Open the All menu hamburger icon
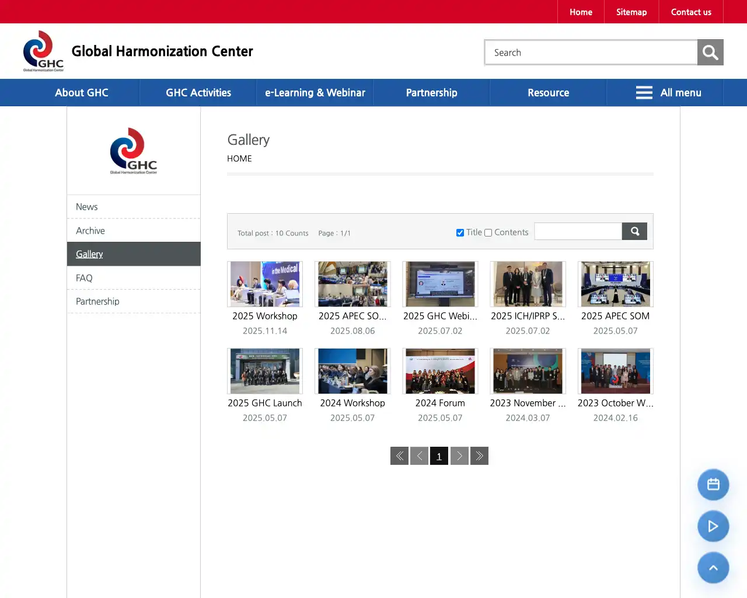Viewport: 747px width, 598px height. 644,92
